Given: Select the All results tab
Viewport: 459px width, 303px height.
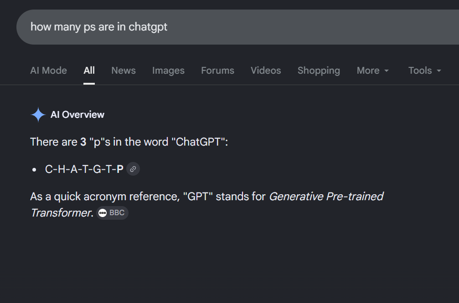Looking at the screenshot, I should [x=89, y=71].
